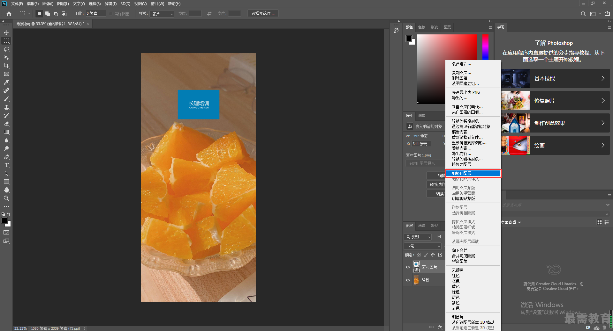
Task: Select the Gradient tool
Action: [6, 132]
